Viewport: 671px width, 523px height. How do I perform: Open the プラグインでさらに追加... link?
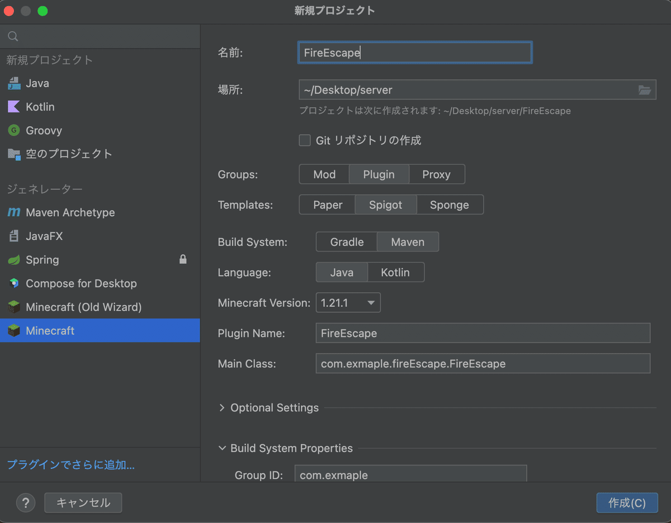[x=71, y=465]
